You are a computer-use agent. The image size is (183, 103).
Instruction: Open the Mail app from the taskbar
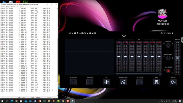25,101
